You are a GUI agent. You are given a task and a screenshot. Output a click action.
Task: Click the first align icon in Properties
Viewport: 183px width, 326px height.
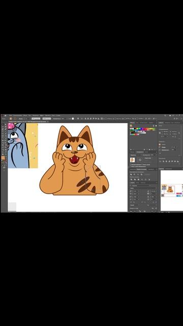[160, 161]
